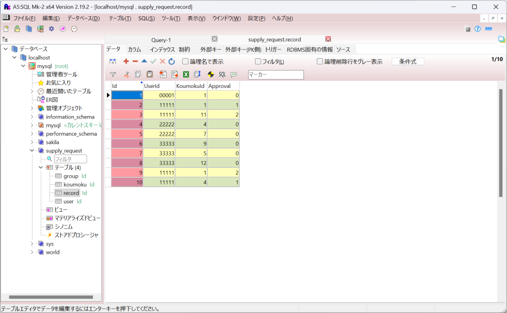Image resolution: width=507 pixels, height=313 pixels.
Task: Open the データベース(D) menu
Action: [x=83, y=18]
